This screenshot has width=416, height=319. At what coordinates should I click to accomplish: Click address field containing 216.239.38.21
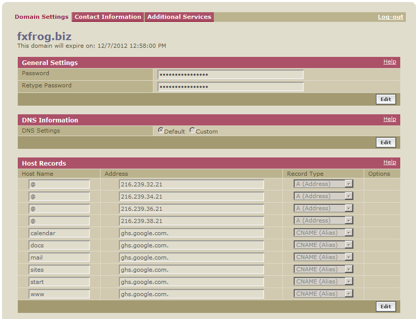pos(191,221)
